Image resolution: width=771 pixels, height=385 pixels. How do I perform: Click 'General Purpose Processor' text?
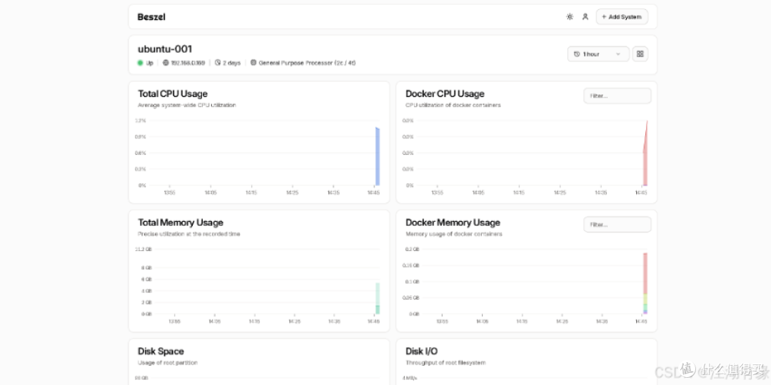[307, 63]
